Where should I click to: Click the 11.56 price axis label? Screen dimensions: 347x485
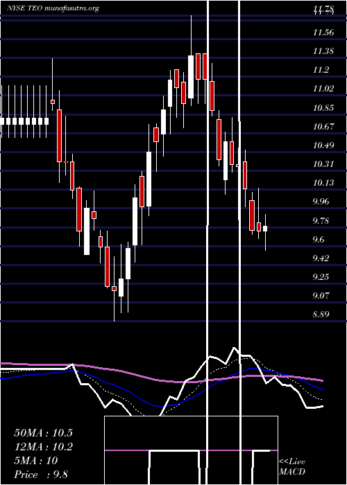(323, 32)
